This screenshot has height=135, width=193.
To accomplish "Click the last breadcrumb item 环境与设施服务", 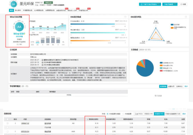I will coord(59,5).
